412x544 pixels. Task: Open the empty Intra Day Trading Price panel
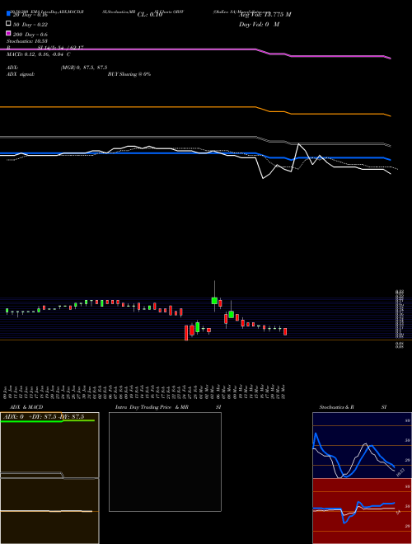coord(165,462)
